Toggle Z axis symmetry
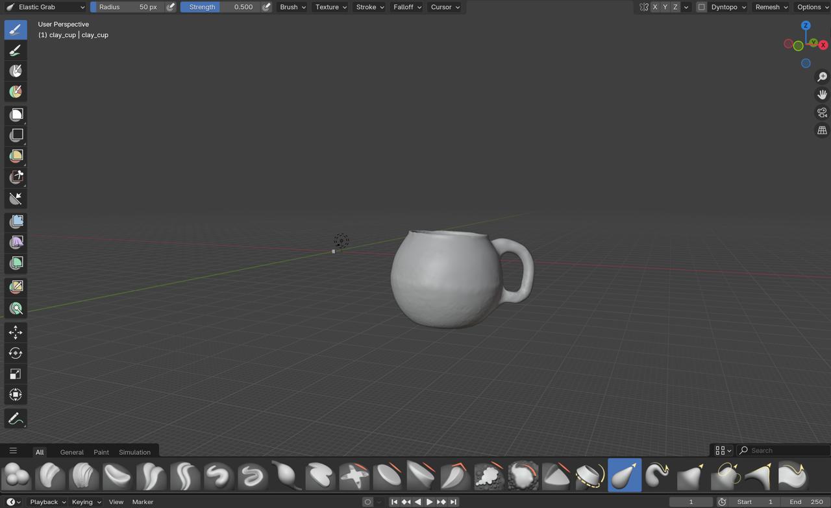Image resolution: width=831 pixels, height=508 pixels. (675, 7)
